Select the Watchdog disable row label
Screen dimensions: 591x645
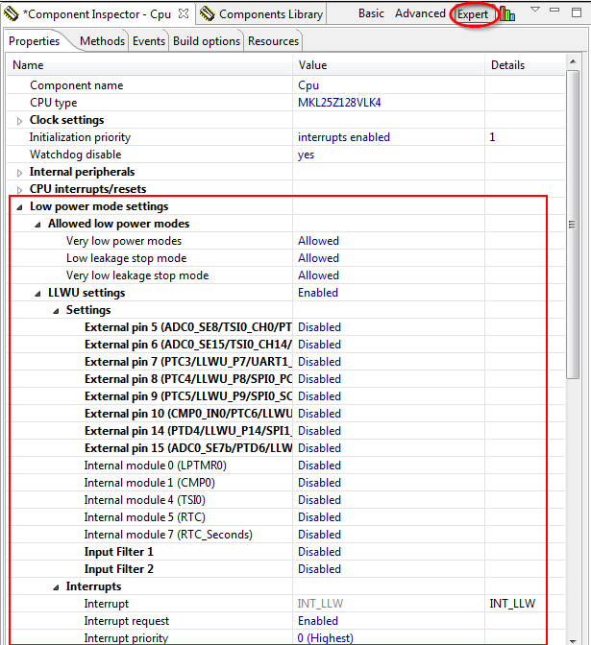click(76, 155)
